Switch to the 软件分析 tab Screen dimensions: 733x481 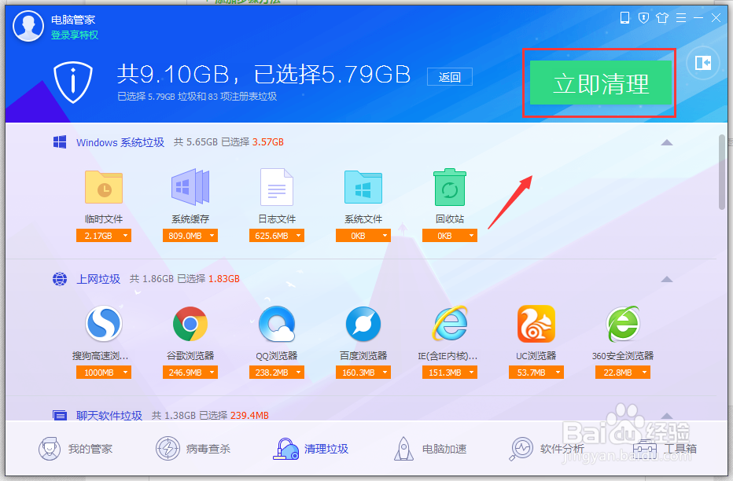[547, 449]
